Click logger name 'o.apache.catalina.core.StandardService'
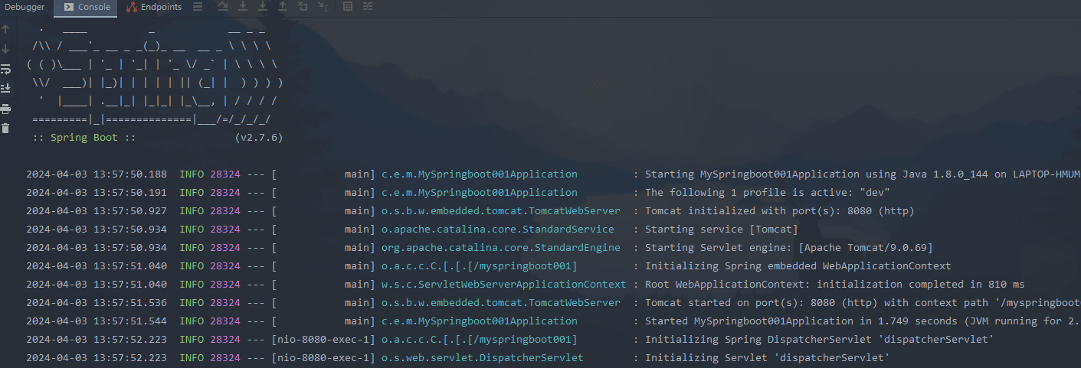The image size is (1081, 368). tap(498, 230)
